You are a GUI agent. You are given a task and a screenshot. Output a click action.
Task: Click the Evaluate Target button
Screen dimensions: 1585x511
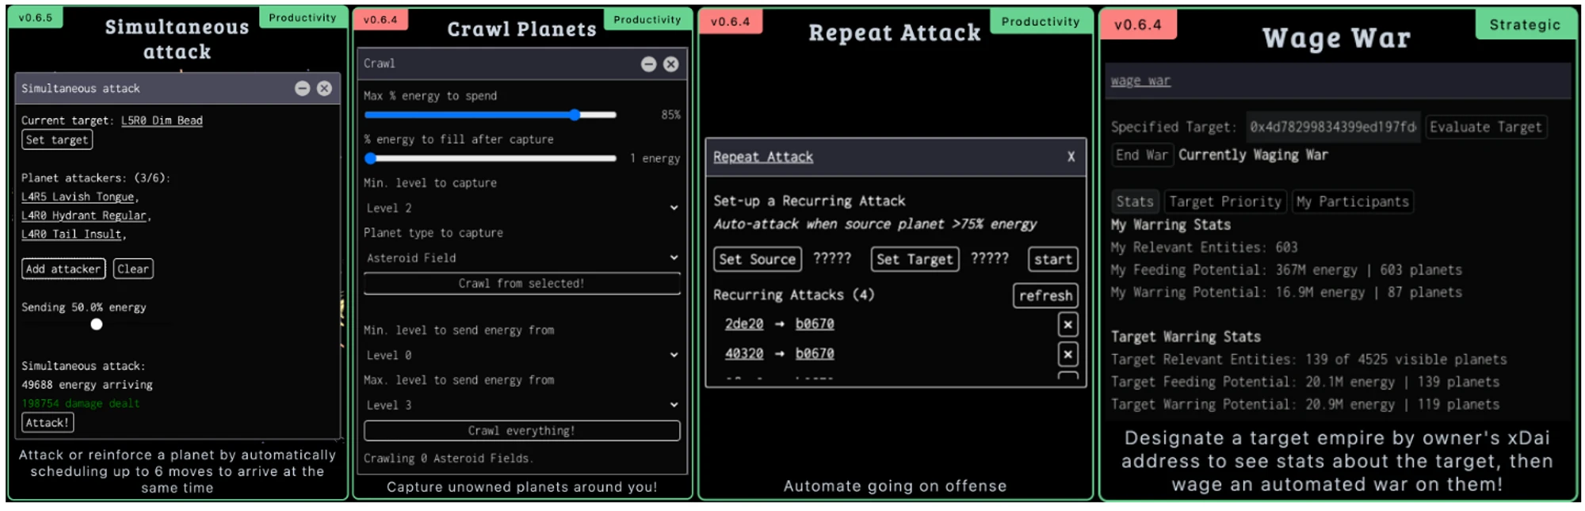(x=1486, y=128)
